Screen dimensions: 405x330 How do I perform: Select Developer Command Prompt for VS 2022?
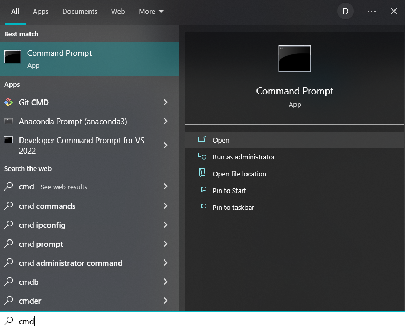pos(90,145)
